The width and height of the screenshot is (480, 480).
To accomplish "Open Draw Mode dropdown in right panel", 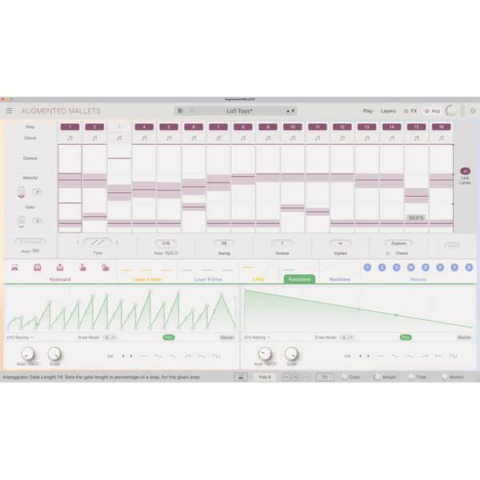I will tap(347, 338).
